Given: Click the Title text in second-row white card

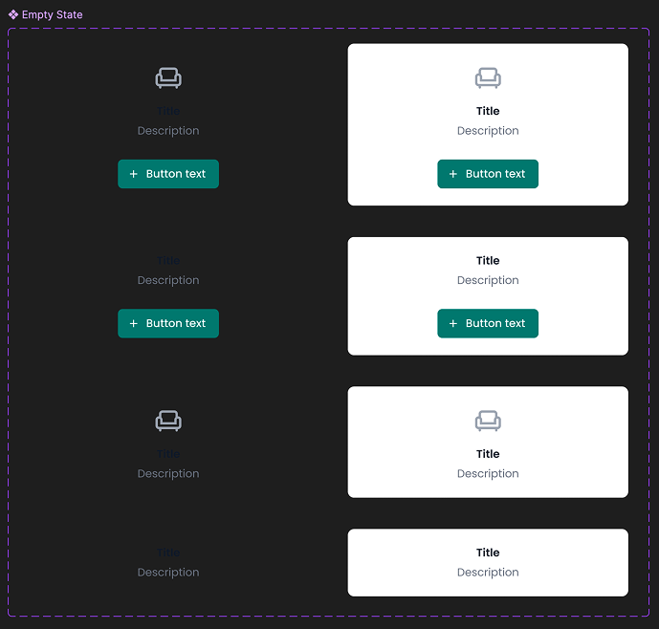Looking at the screenshot, I should pos(488,260).
